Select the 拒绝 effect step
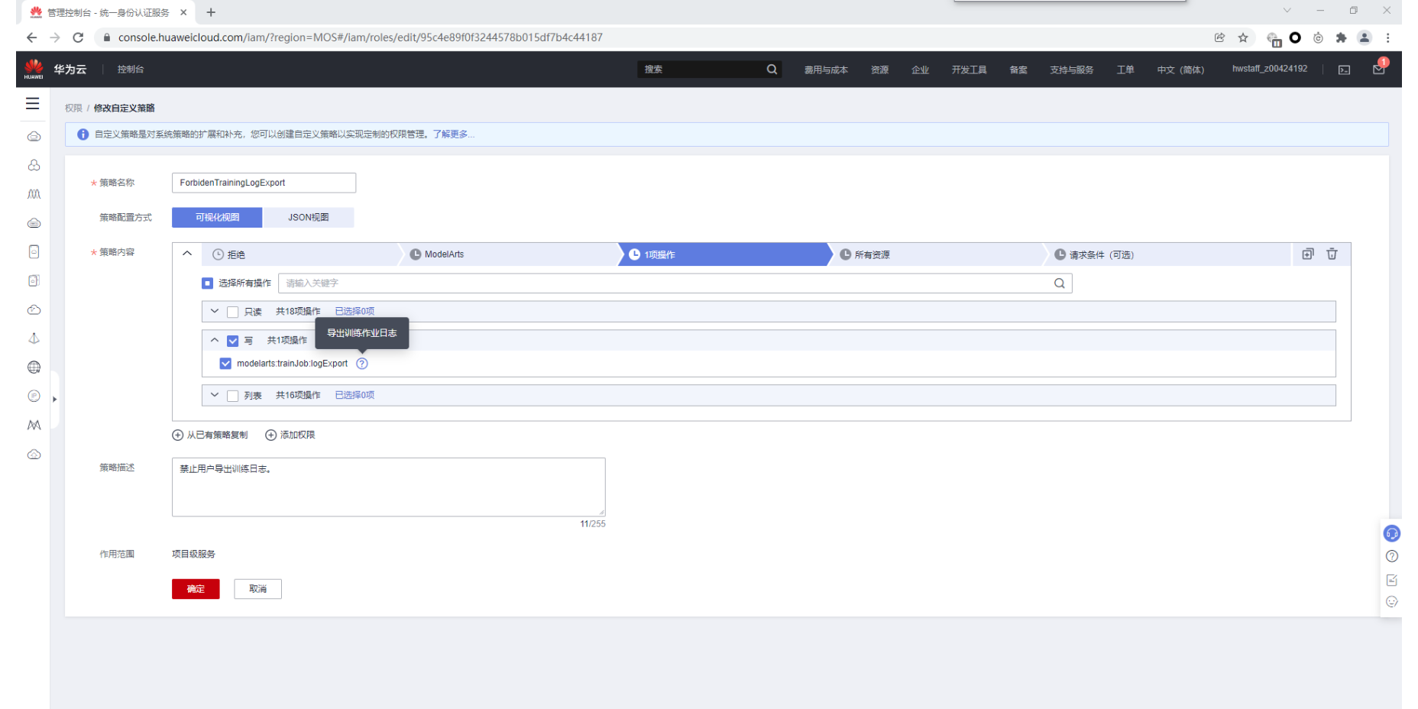This screenshot has width=1418, height=709. (301, 254)
